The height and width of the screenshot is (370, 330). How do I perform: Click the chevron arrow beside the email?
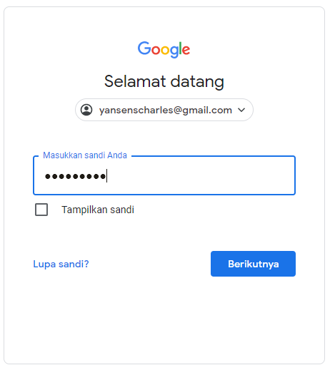click(241, 110)
